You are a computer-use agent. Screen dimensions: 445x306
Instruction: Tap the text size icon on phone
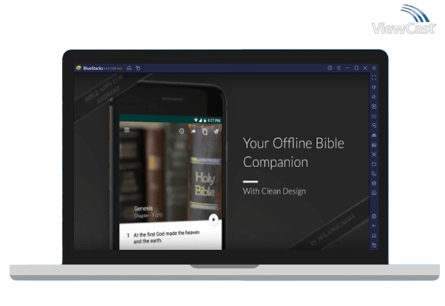pos(217,132)
